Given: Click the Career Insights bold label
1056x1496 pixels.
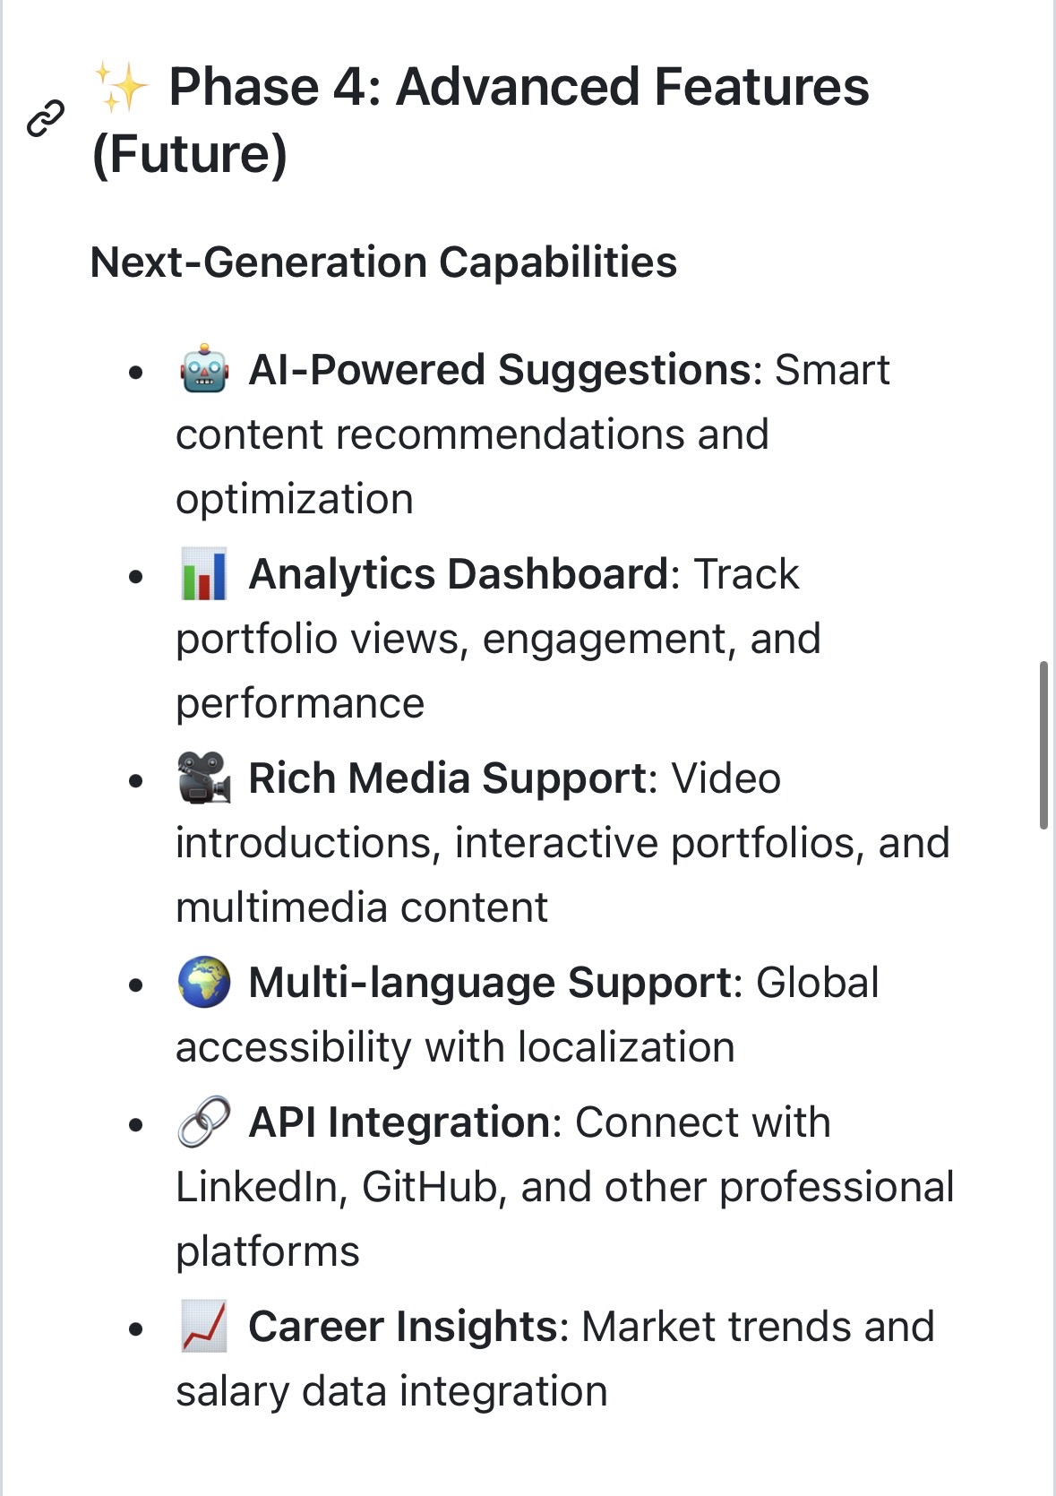Looking at the screenshot, I should coord(403,1326).
